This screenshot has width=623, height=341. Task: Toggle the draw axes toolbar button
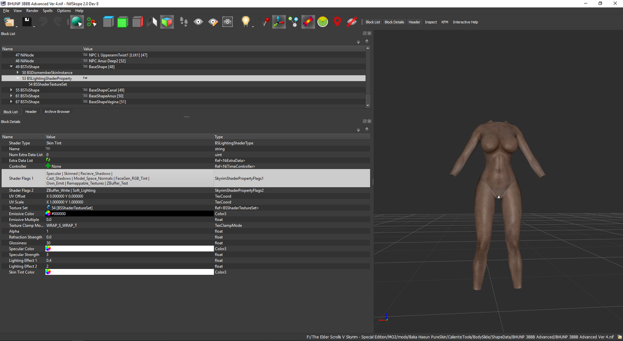(279, 22)
